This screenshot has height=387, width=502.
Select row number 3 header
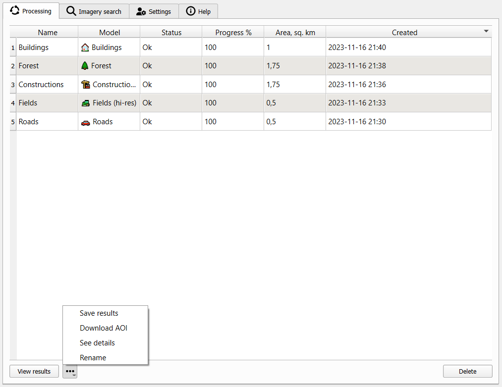point(13,85)
